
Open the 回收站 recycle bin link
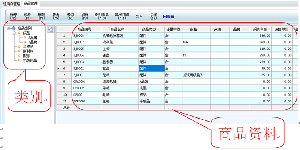coord(168,16)
